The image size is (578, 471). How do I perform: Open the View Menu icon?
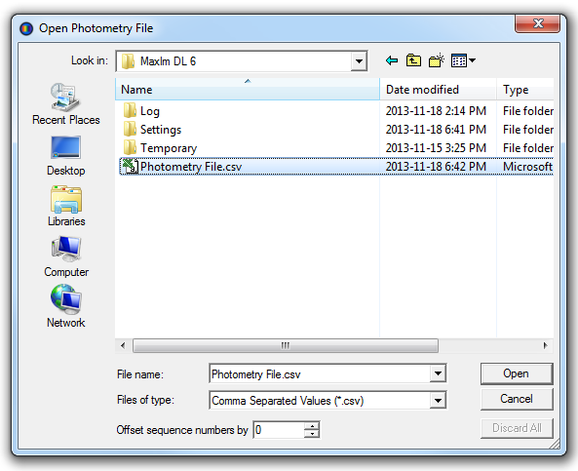(463, 60)
